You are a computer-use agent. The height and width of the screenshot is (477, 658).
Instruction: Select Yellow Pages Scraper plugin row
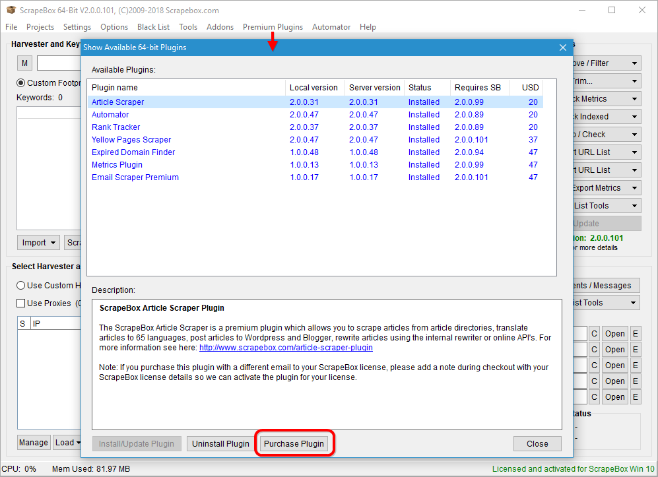[131, 140]
